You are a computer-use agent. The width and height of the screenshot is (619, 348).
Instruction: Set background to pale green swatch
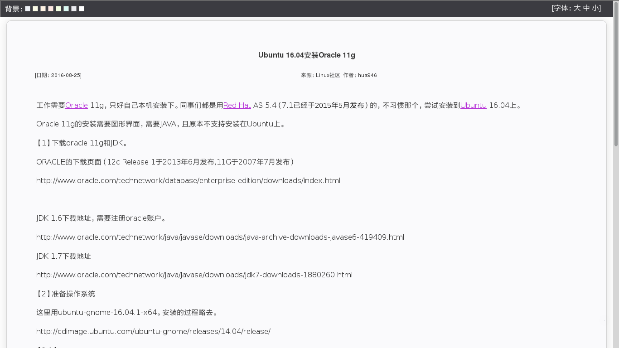[x=58, y=9]
